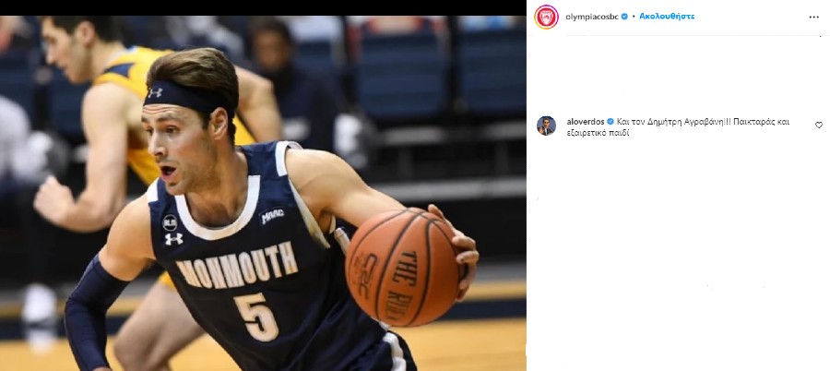Screen dimensions: 830x371
Task: Click the MAAC logo on the jersey
Action: click(x=272, y=214)
